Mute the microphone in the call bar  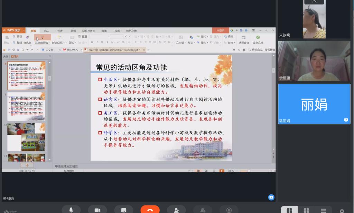click(71, 210)
